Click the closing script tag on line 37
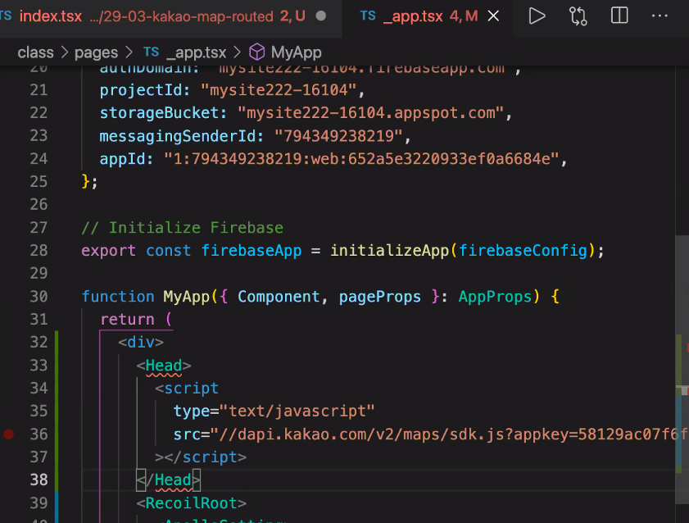Screen dimensions: 689x523 [201, 457]
